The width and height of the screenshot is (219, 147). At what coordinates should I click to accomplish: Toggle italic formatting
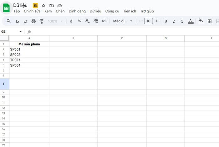pyautogui.click(x=174, y=21)
